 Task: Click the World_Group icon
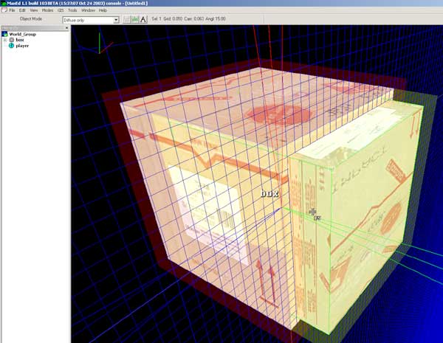[x=4, y=34]
